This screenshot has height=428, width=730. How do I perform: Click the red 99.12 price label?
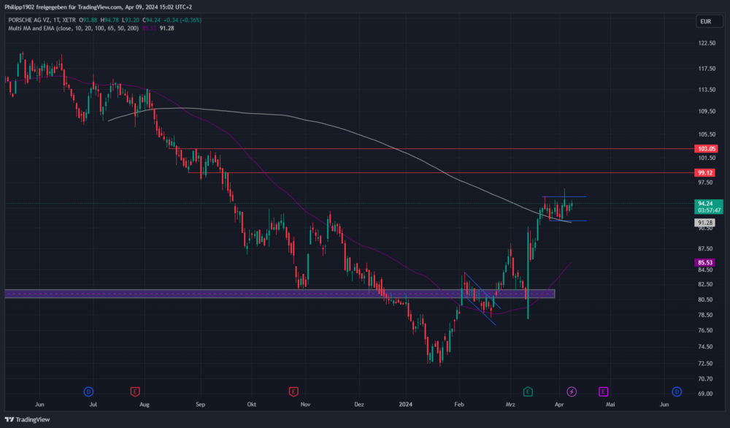pos(704,173)
